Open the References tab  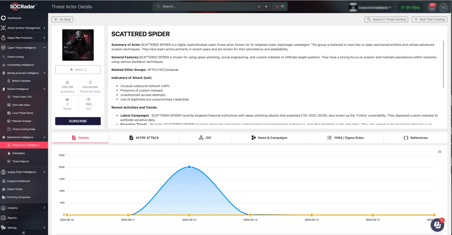pyautogui.click(x=415, y=138)
